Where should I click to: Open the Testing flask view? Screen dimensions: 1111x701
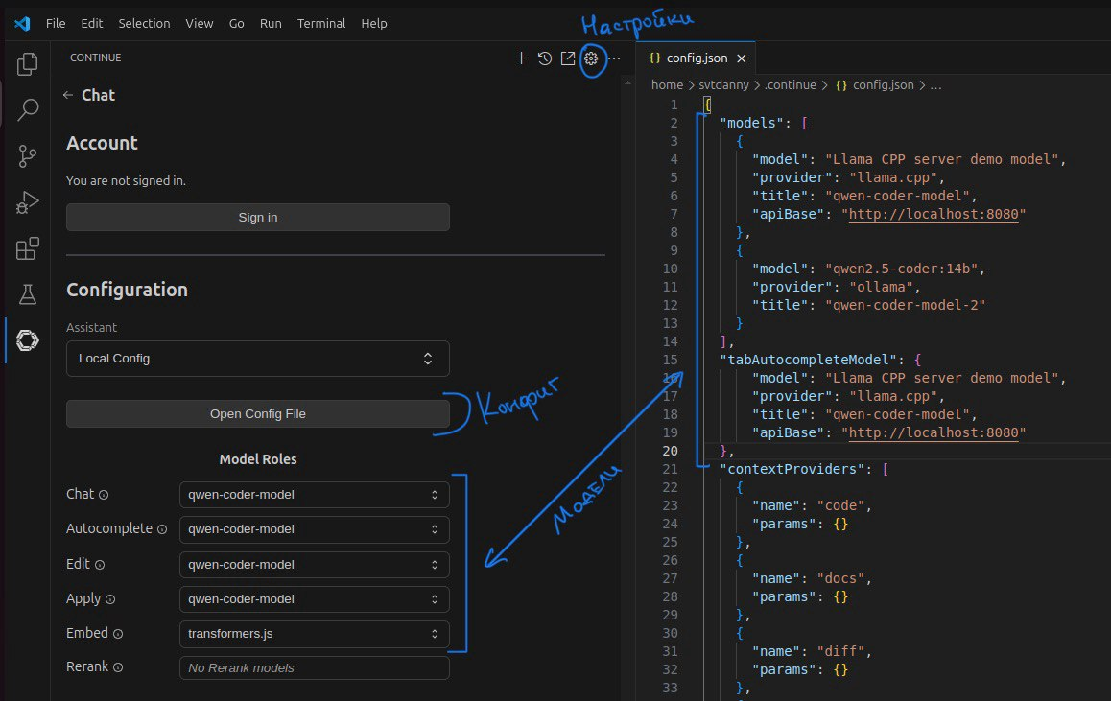tap(27, 293)
